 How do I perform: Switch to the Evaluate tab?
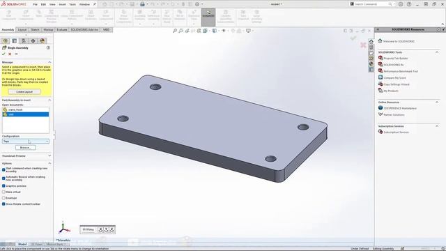tap(62, 29)
